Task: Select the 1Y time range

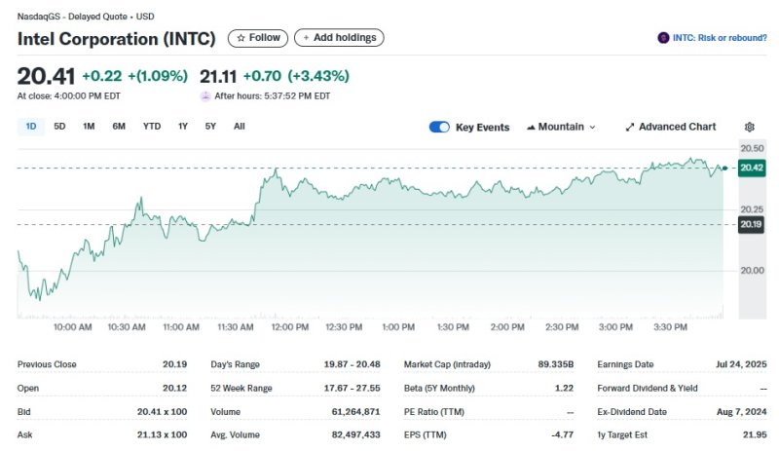Action: [183, 126]
